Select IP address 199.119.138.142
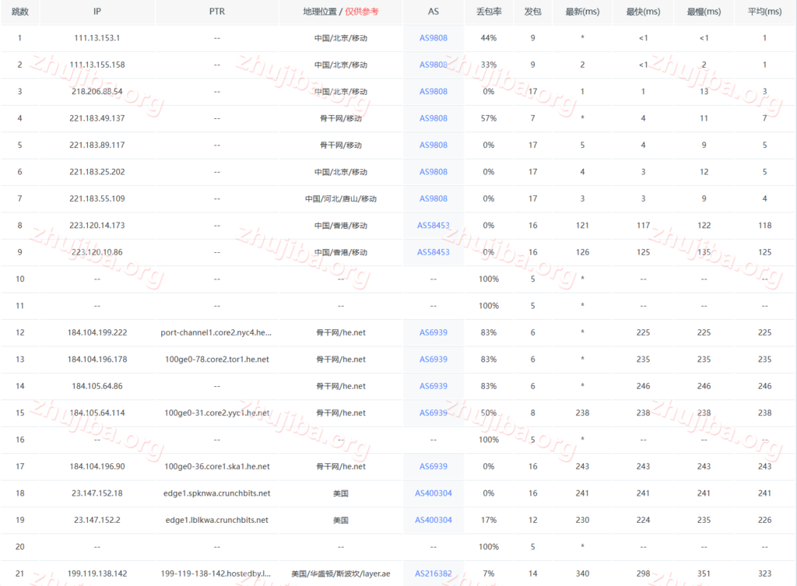This screenshot has width=797, height=586. [x=96, y=573]
